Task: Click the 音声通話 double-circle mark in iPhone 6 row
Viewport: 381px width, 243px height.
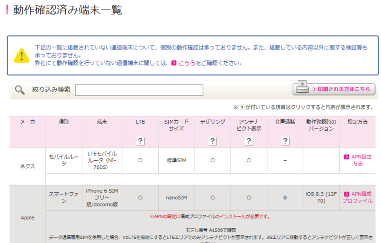Action: point(285,198)
